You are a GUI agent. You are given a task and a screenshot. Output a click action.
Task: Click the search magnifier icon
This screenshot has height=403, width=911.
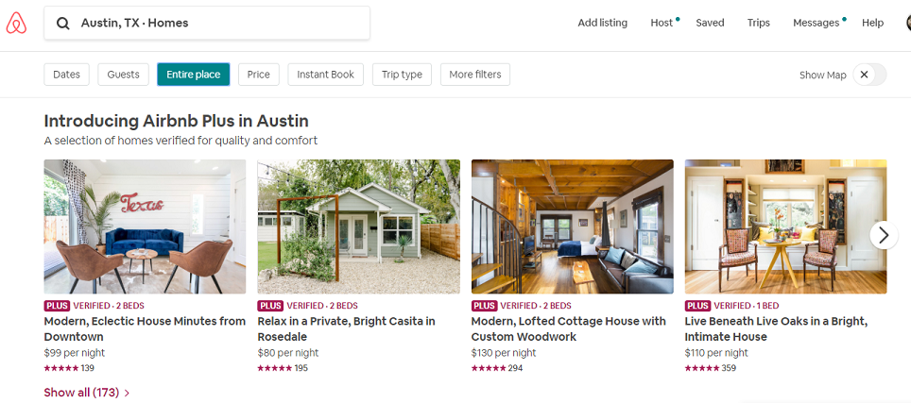point(63,24)
